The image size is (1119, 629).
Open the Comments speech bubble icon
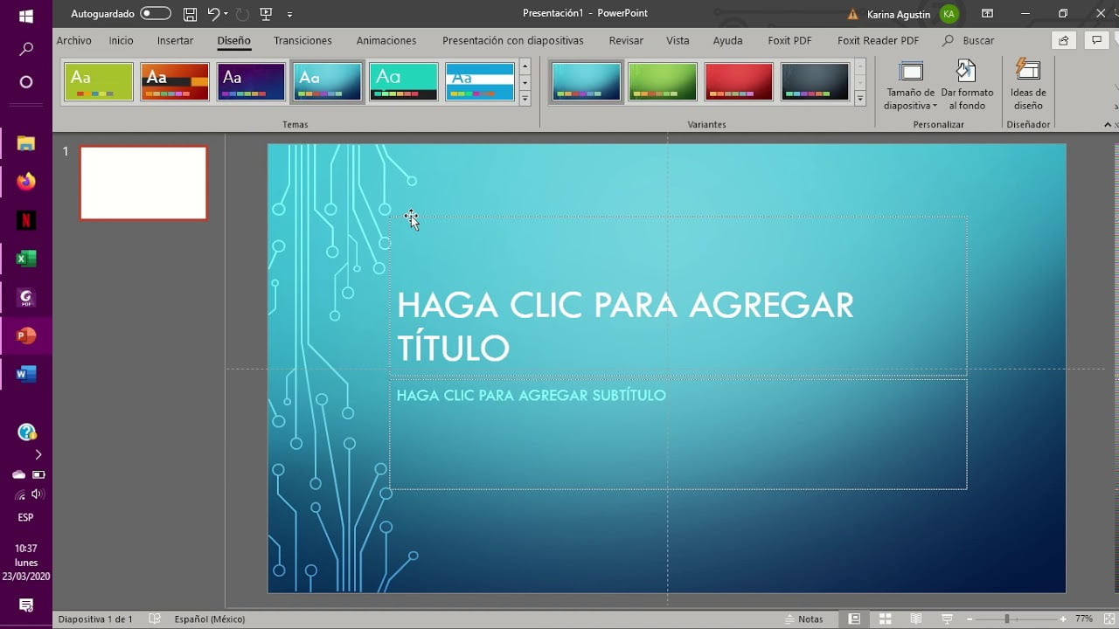tap(1096, 40)
